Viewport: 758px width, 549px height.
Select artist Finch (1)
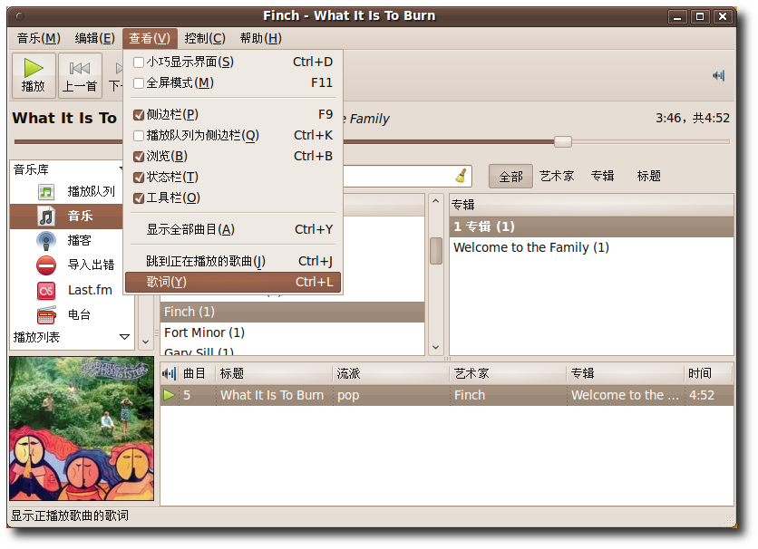pyautogui.click(x=292, y=312)
